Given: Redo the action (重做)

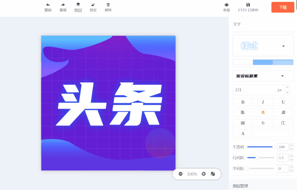Looking at the screenshot, I should click(63, 7).
